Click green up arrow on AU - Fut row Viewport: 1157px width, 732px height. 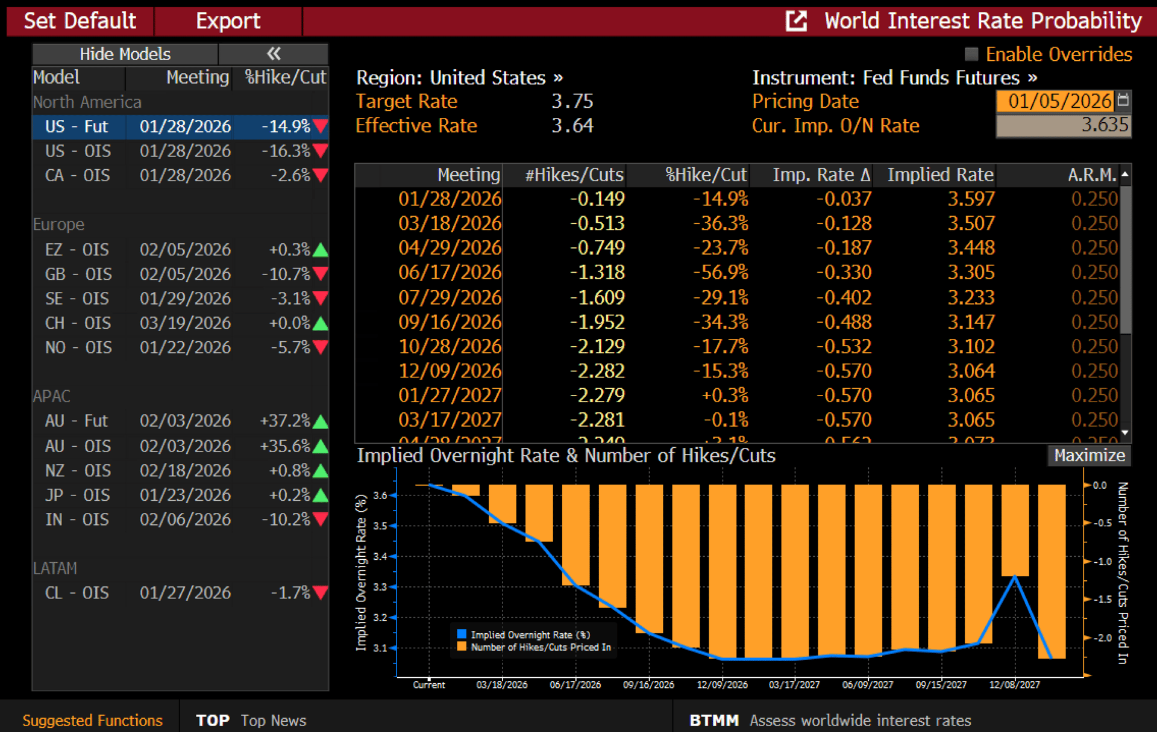[x=321, y=421]
